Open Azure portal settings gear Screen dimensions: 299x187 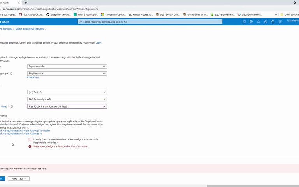coord(266,22)
